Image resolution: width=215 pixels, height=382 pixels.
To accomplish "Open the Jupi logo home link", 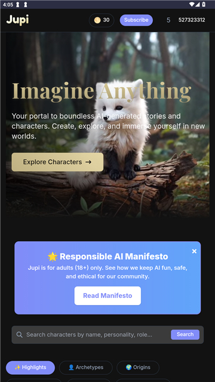I will tap(17, 20).
